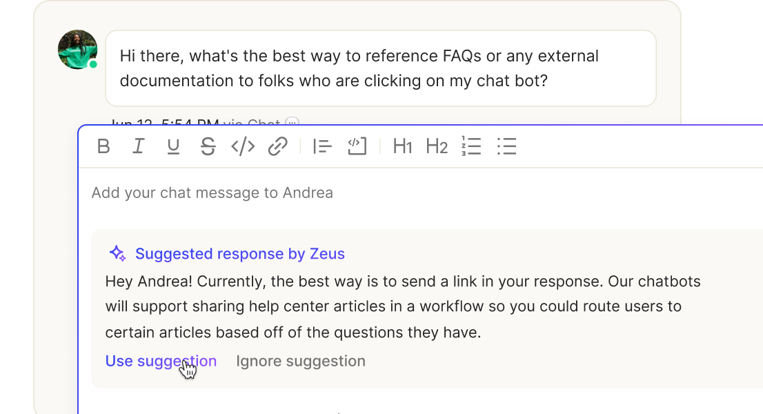Viewport: 763px width, 414px height.
Task: Apply Heading 1 style
Action: point(402,146)
